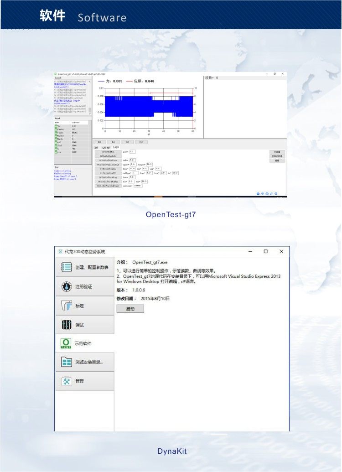Click the mid= input field
Screen dimensions: 342x472
[145, 169]
